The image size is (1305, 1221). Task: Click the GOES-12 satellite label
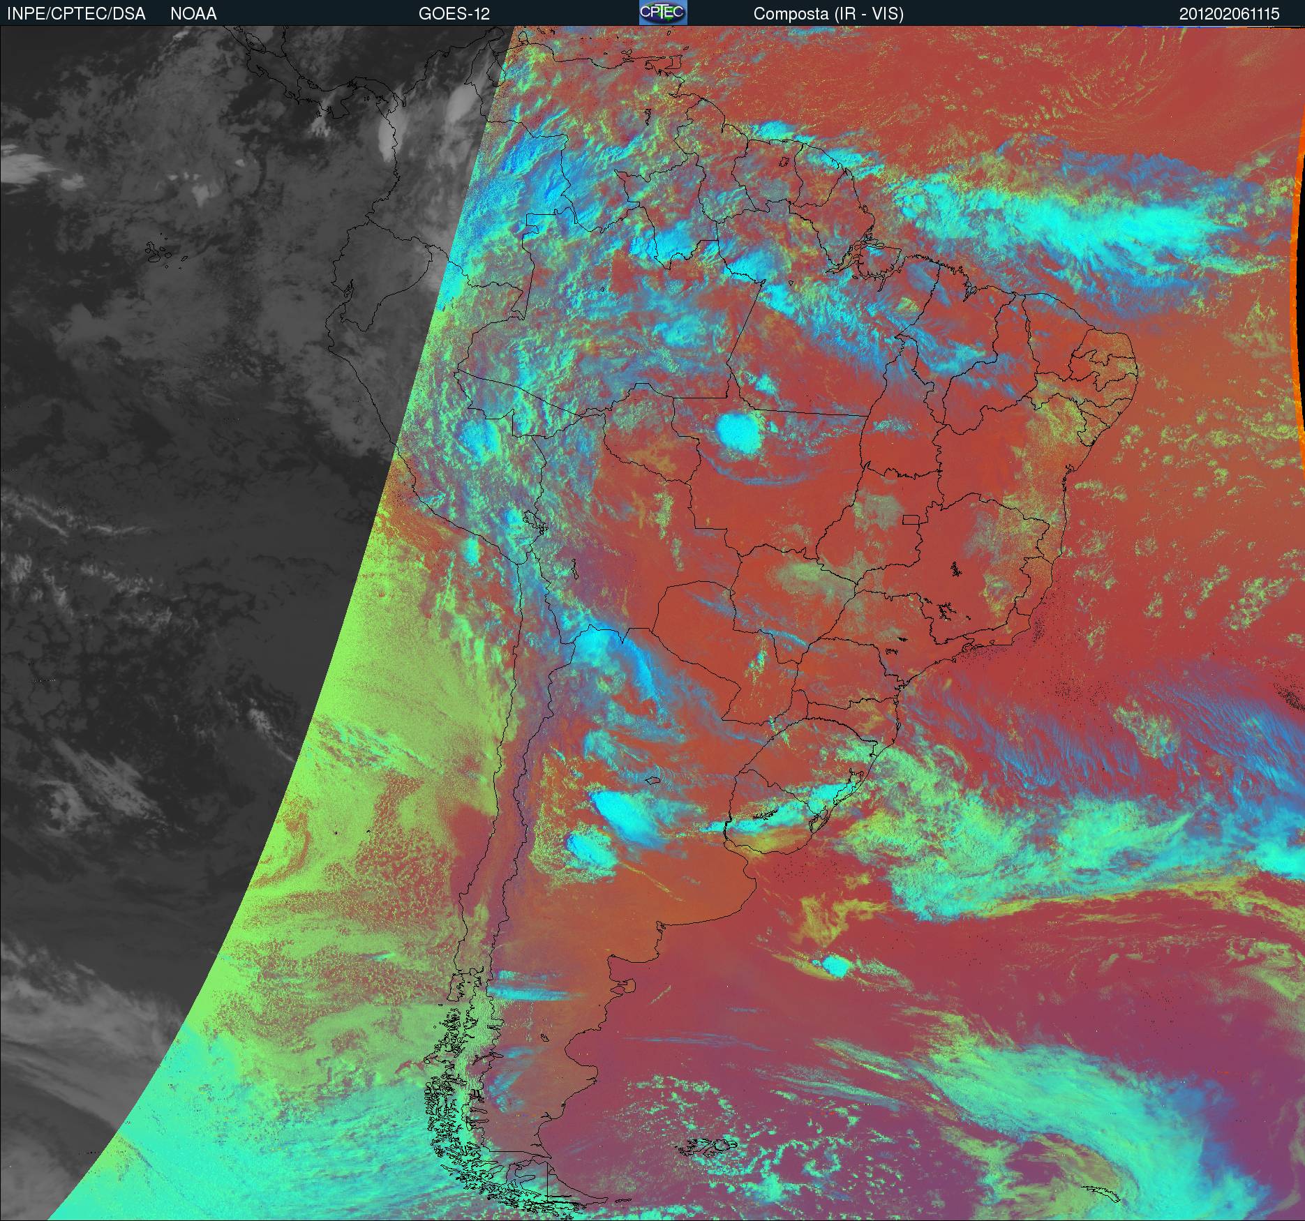click(x=454, y=14)
